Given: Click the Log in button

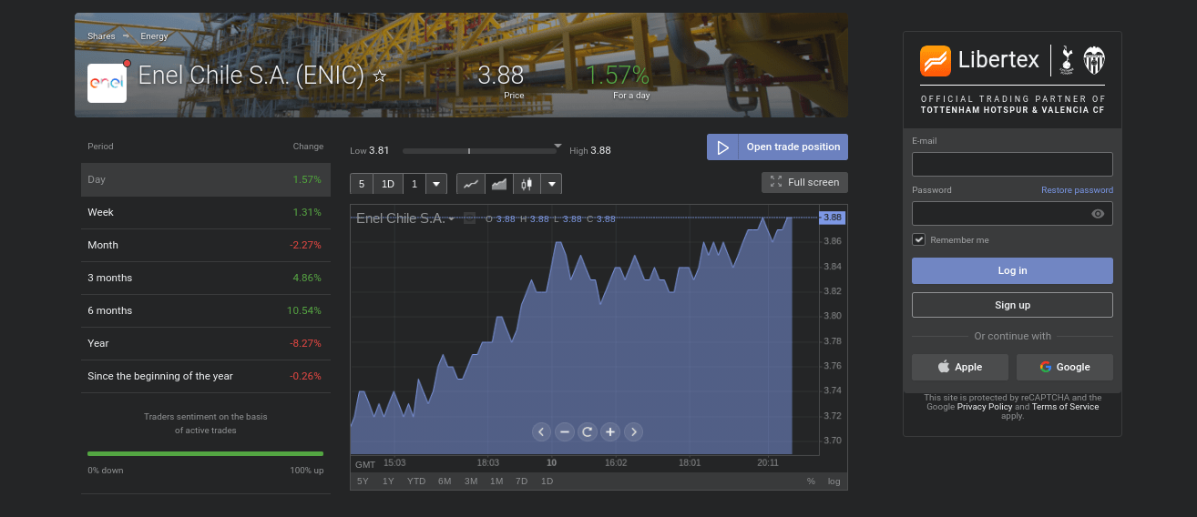Looking at the screenshot, I should tap(1012, 270).
